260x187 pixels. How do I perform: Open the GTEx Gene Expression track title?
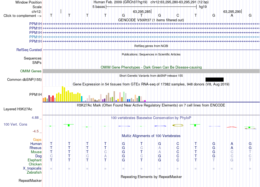pyautogui.click(x=151, y=84)
